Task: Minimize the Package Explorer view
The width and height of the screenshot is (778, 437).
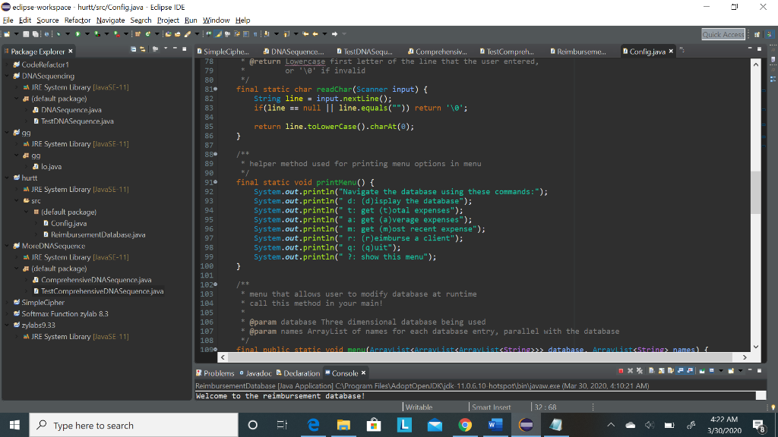Action: click(x=176, y=49)
